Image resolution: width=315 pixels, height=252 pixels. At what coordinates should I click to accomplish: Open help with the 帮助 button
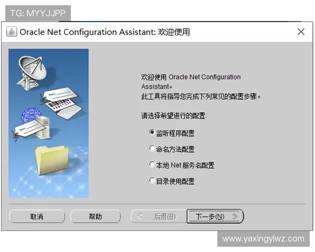tap(96, 216)
